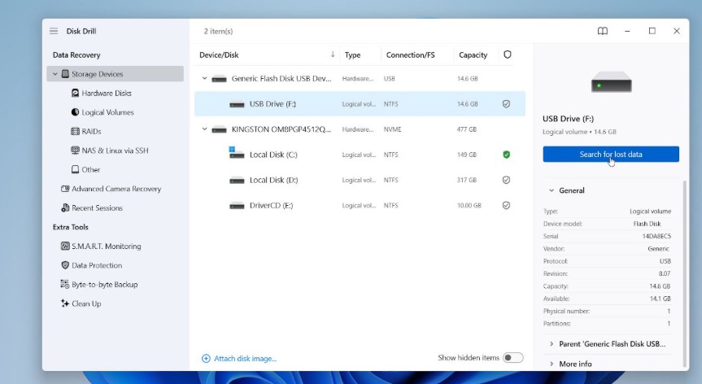Click the KINGSTON drive icon

click(219, 129)
